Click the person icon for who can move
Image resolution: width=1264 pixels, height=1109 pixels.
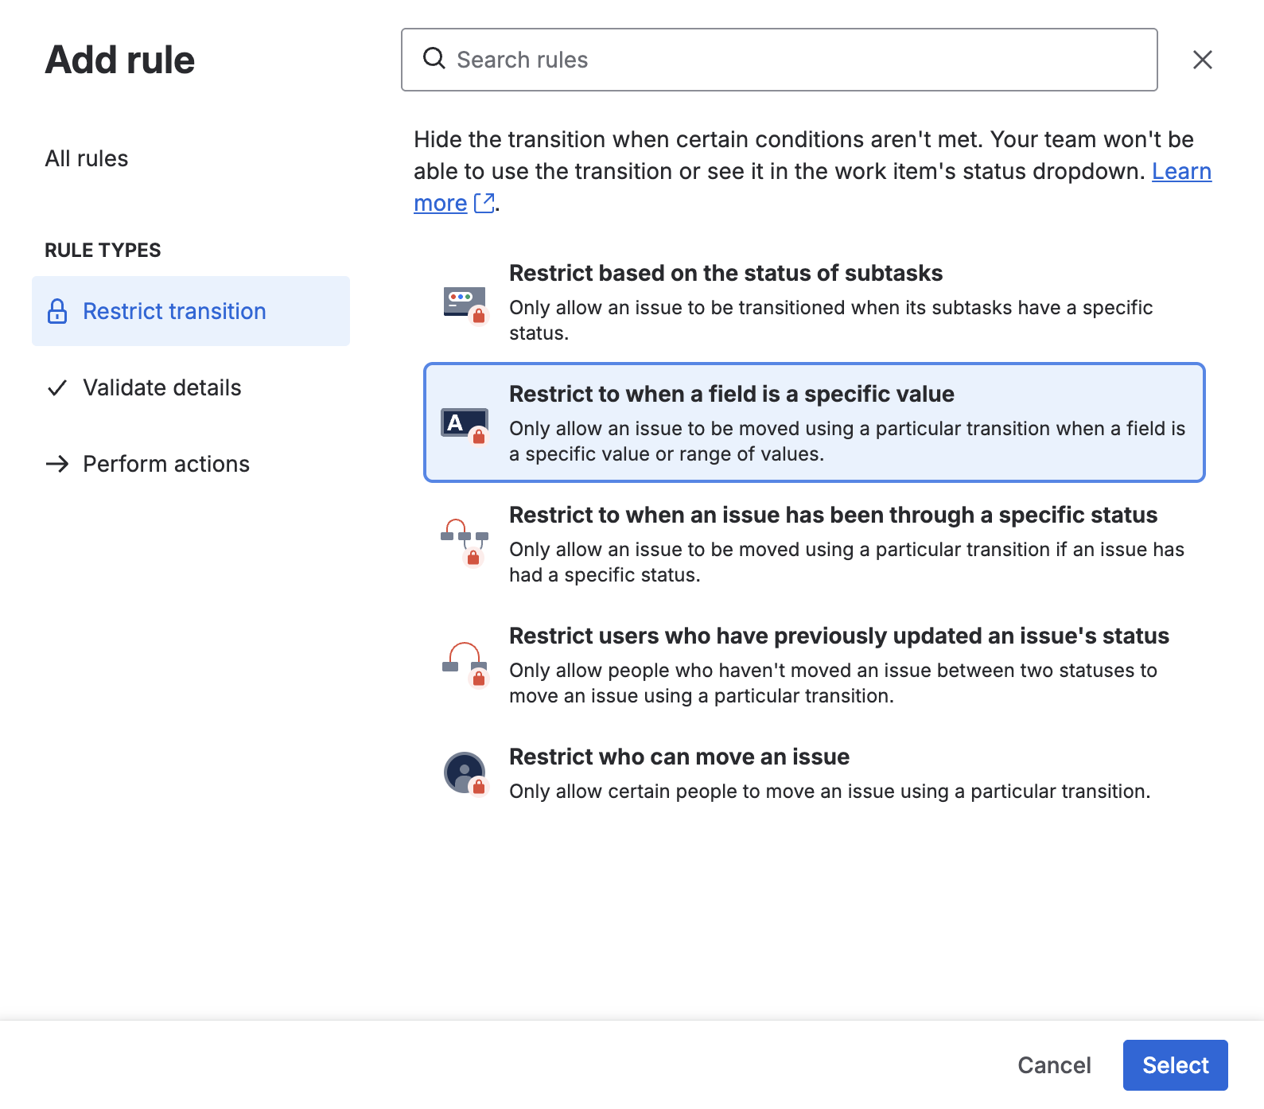coord(465,773)
